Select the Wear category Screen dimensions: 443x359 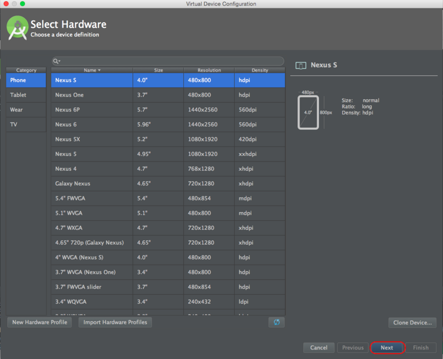26,109
